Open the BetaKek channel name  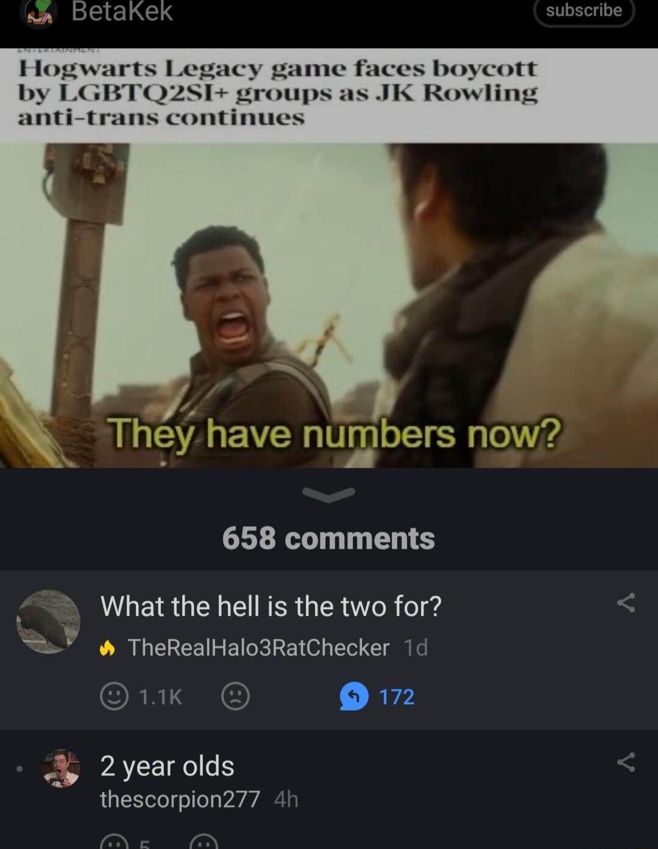pyautogui.click(x=122, y=11)
